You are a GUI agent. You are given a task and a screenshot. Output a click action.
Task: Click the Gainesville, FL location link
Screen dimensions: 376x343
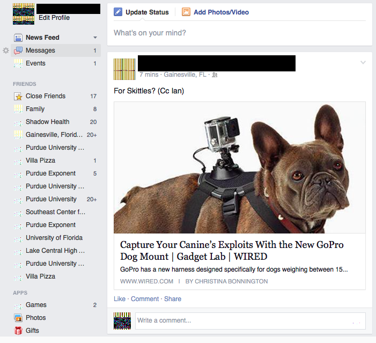click(x=185, y=75)
